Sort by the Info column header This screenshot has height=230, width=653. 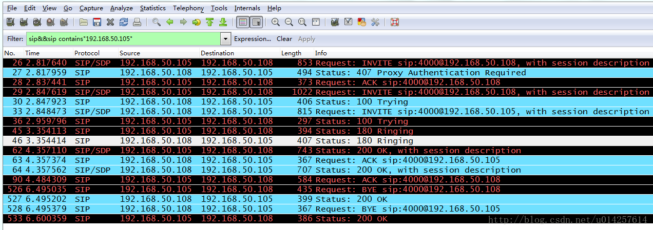483,53
